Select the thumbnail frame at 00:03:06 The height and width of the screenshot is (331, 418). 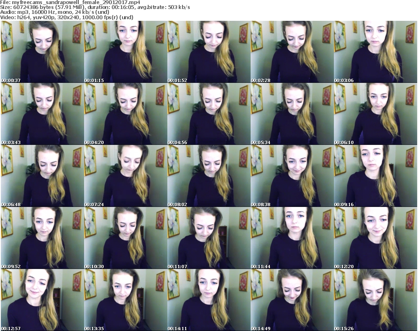376,52
